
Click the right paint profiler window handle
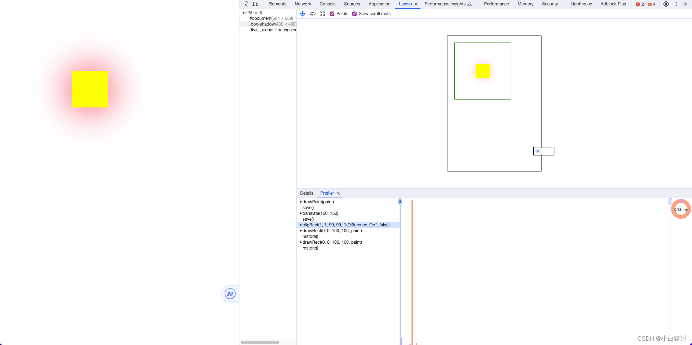(x=670, y=202)
